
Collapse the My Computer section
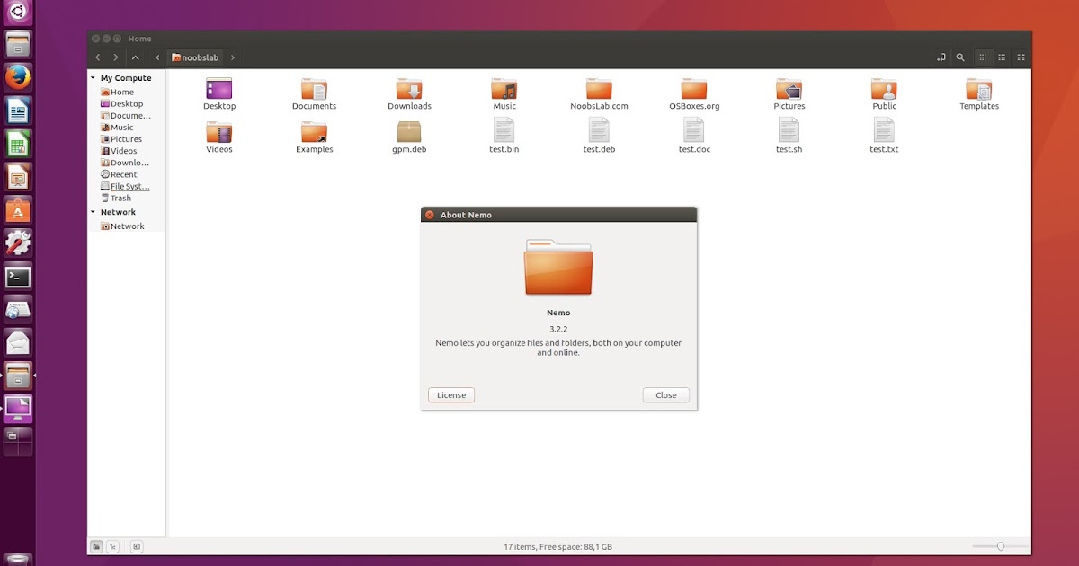(93, 78)
